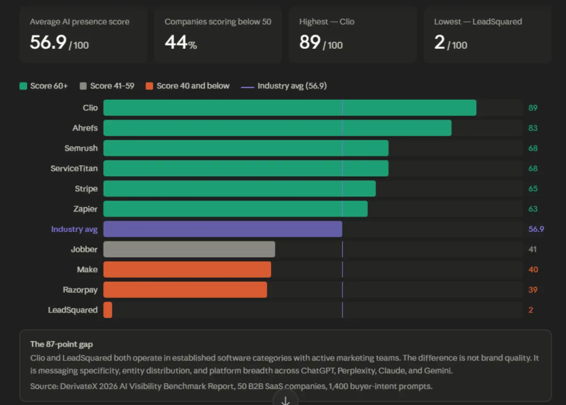Click the down-arrow scroll button
566x405 pixels.
[286, 399]
